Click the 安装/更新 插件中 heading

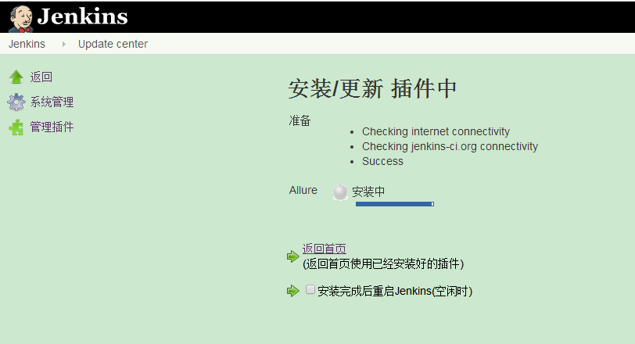[372, 88]
